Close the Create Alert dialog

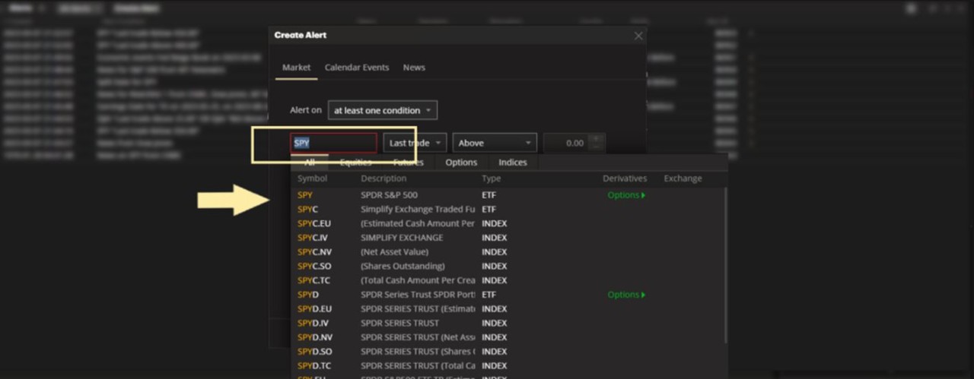coord(638,36)
